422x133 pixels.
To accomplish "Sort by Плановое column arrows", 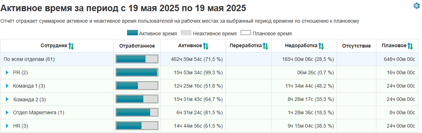I will click(x=410, y=46).
